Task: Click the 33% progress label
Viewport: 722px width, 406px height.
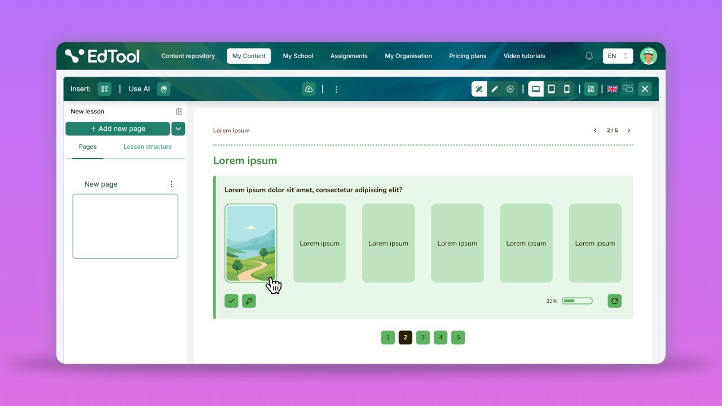Action: [552, 301]
